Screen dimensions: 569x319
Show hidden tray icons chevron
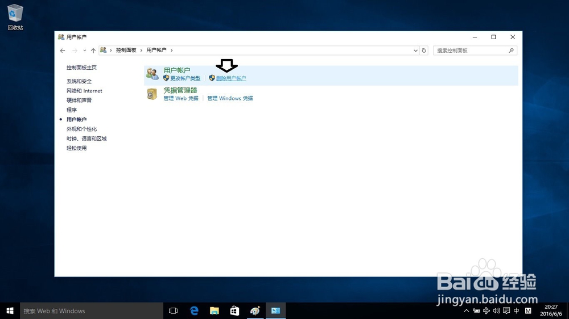click(x=467, y=310)
